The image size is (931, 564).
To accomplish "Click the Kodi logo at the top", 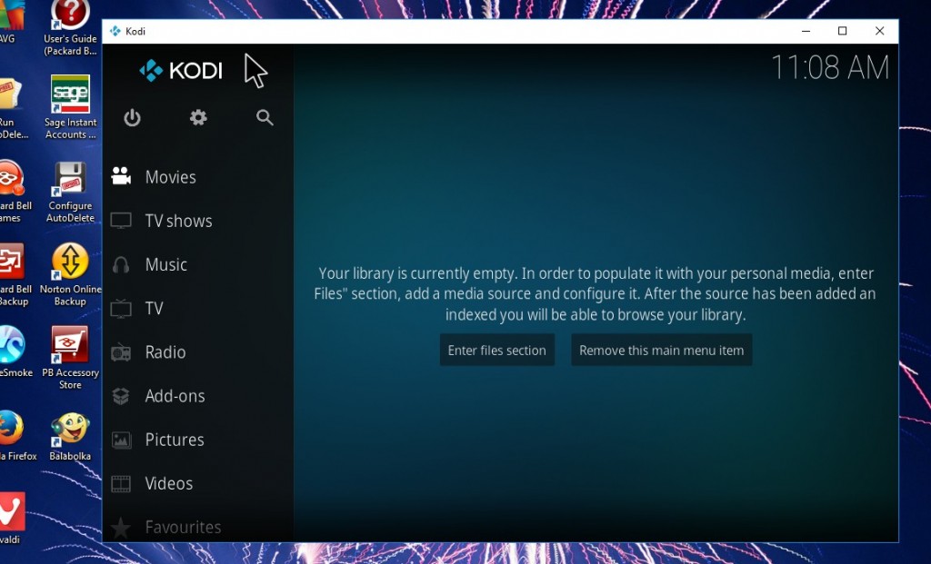I will click(180, 70).
